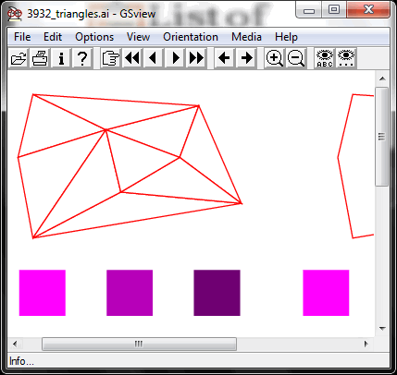Image resolution: width=397 pixels, height=375 pixels.
Task: Open the Edit menu
Action: (x=53, y=37)
